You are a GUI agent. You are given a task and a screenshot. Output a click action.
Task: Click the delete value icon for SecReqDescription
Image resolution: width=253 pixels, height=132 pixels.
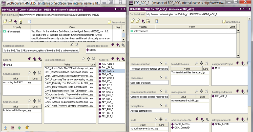point(77,45)
